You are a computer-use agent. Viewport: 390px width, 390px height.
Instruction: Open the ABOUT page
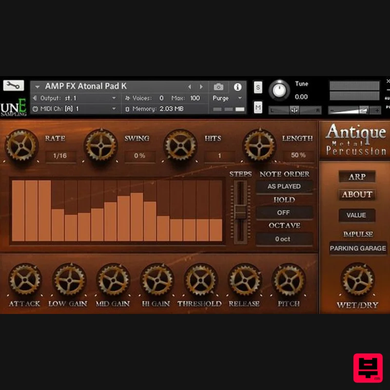pyautogui.click(x=356, y=195)
